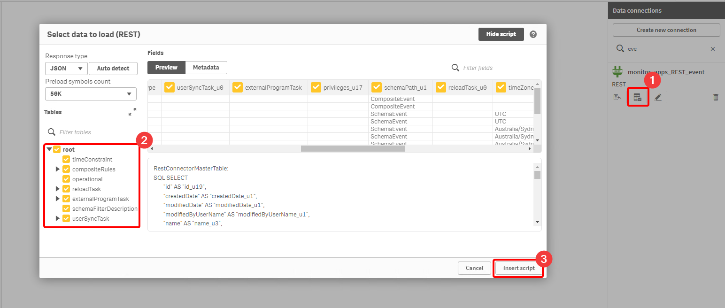Delete the REST connection via trash icon

point(716,97)
